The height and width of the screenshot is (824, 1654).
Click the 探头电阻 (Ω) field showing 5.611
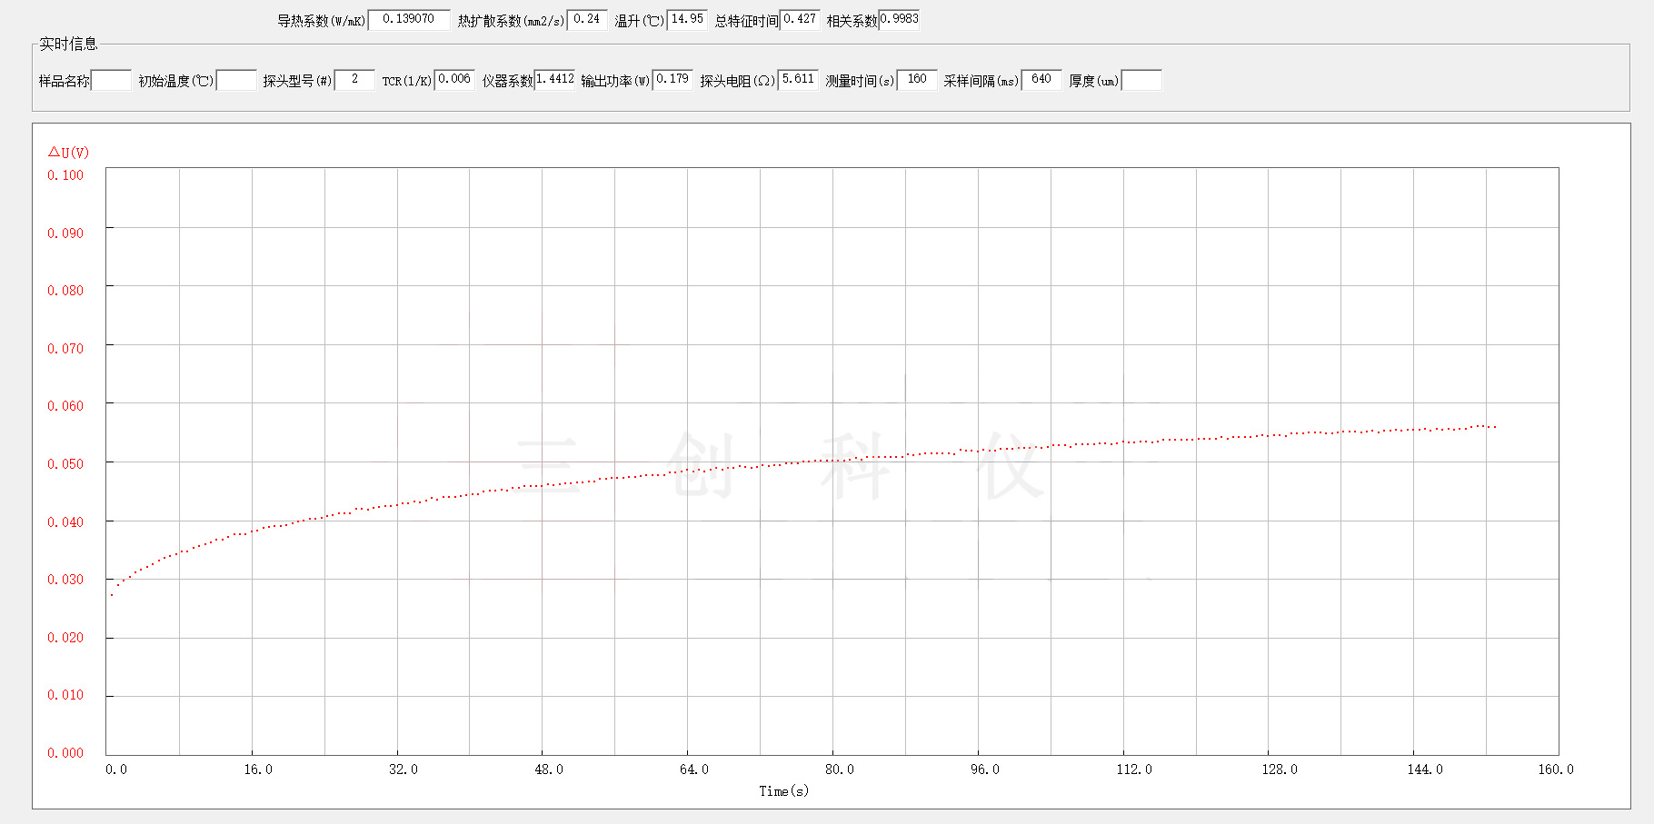pos(798,81)
